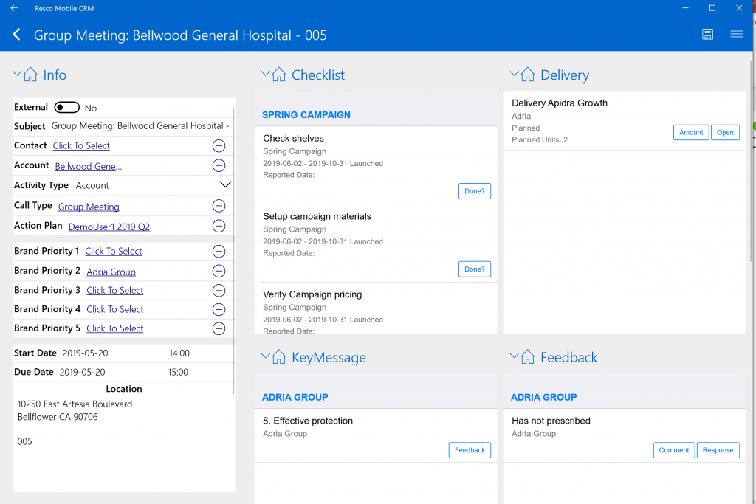Click Brand Priority 3 Click To Select link

point(114,290)
